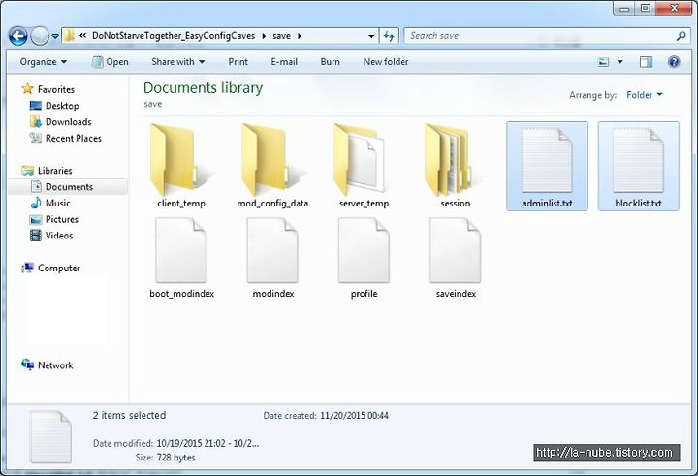Click the Date modified value in details pane
The height and width of the screenshot is (476, 698).
coord(207,443)
